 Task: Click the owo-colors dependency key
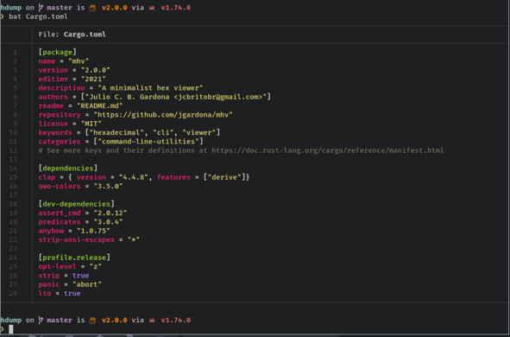[60, 187]
